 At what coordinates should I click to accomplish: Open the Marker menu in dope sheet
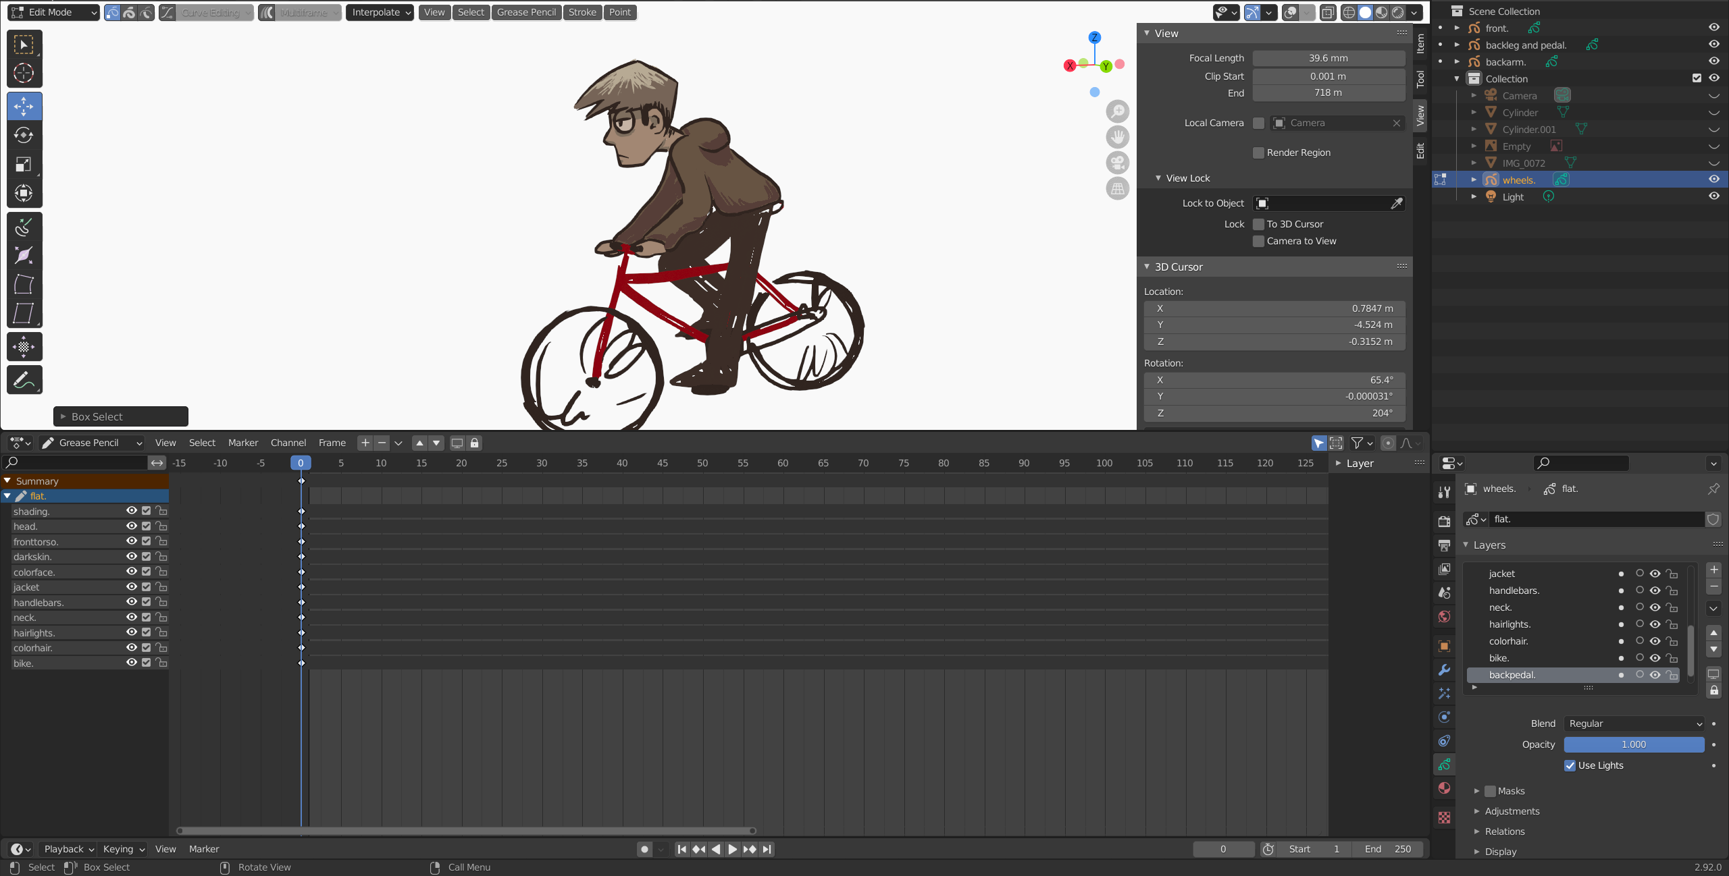pos(243,443)
